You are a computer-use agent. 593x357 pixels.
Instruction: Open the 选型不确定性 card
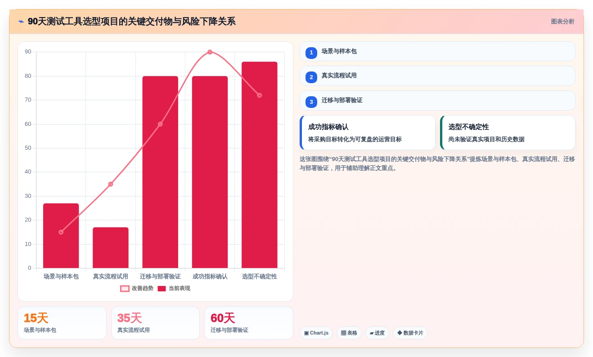point(508,133)
